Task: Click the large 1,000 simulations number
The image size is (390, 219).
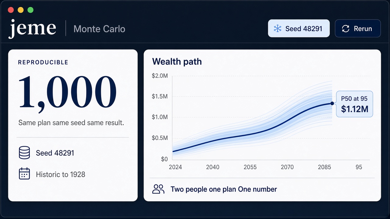Action: 67,92
